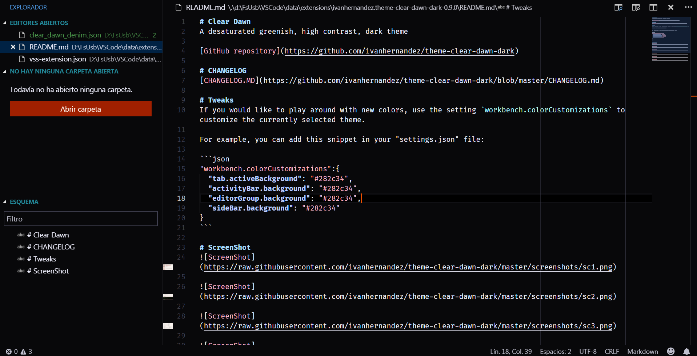Click line number 18 in gutter

[181, 198]
